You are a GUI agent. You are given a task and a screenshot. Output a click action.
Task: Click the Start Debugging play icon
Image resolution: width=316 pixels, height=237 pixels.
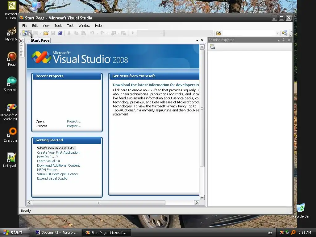click(133, 33)
